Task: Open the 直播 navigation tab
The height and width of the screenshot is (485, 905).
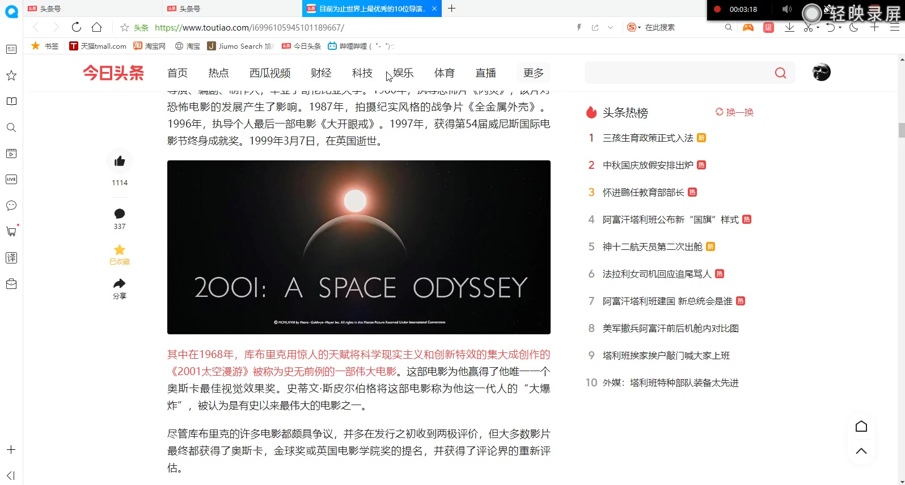Action: tap(486, 73)
